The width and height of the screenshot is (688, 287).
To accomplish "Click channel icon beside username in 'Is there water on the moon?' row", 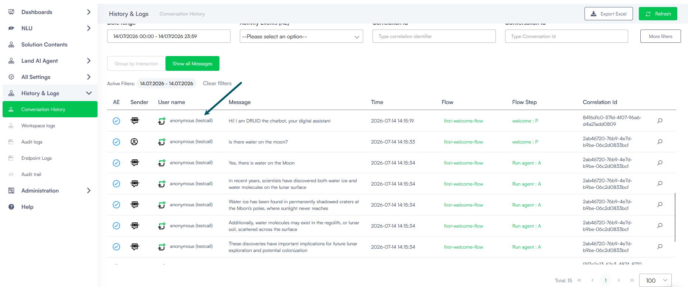I will (x=162, y=142).
